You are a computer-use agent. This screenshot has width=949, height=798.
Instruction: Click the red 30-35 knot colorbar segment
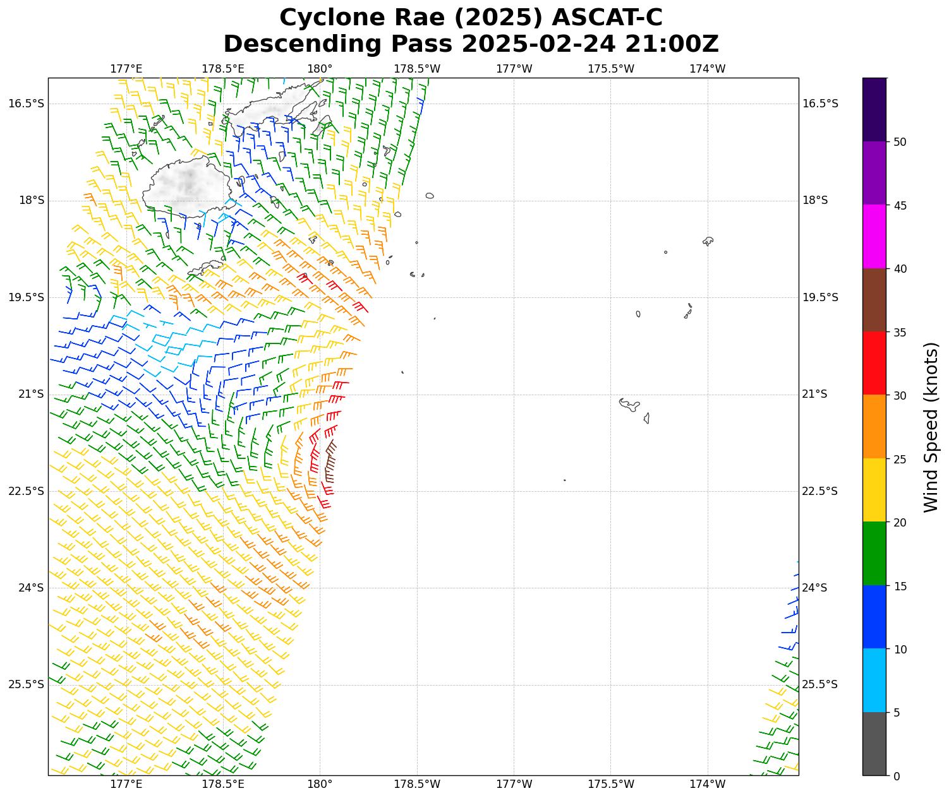tap(874, 363)
